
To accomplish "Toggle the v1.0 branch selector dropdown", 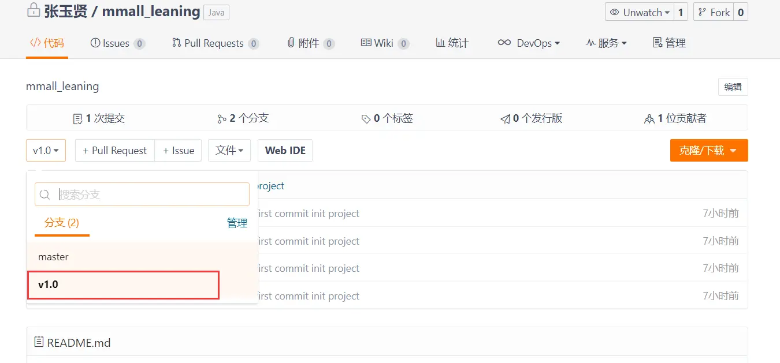I will (46, 151).
